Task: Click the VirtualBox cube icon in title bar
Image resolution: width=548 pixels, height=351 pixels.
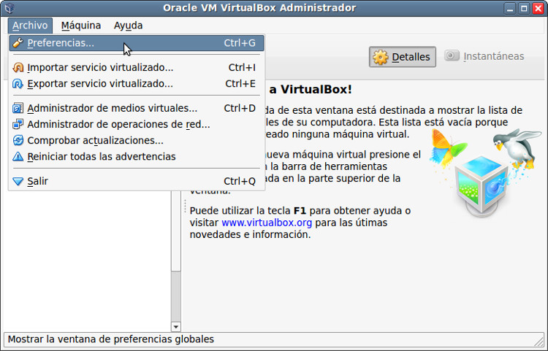Action: point(9,8)
